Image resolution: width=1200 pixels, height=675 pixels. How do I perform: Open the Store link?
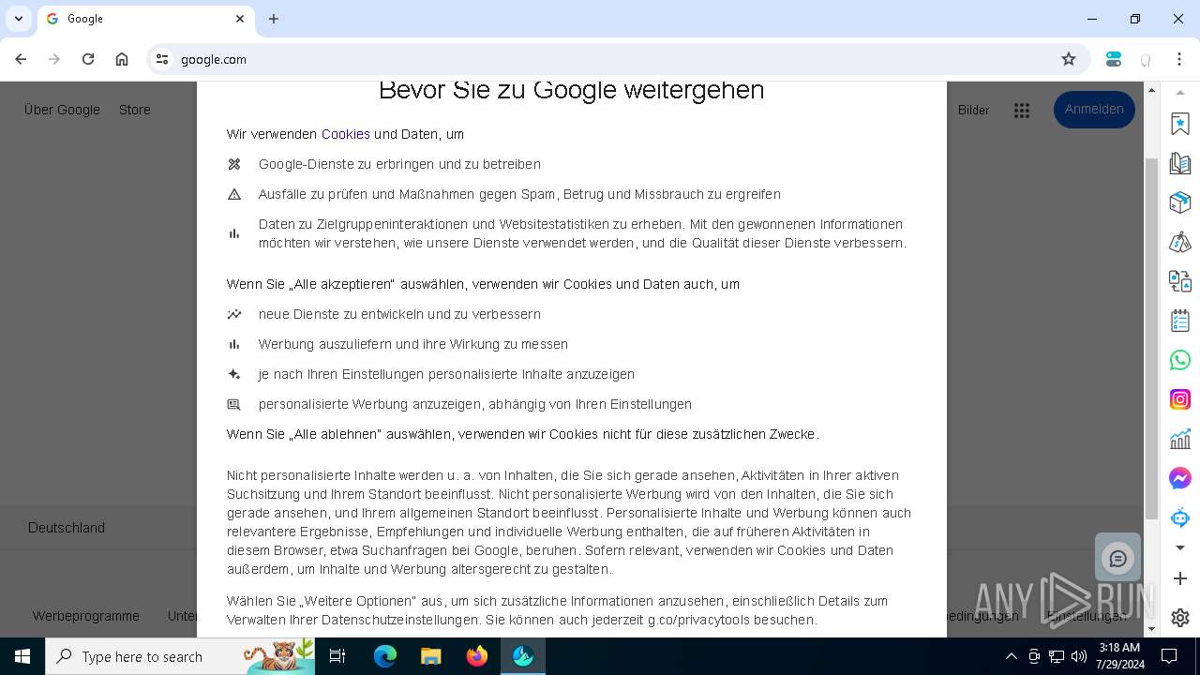(x=135, y=110)
